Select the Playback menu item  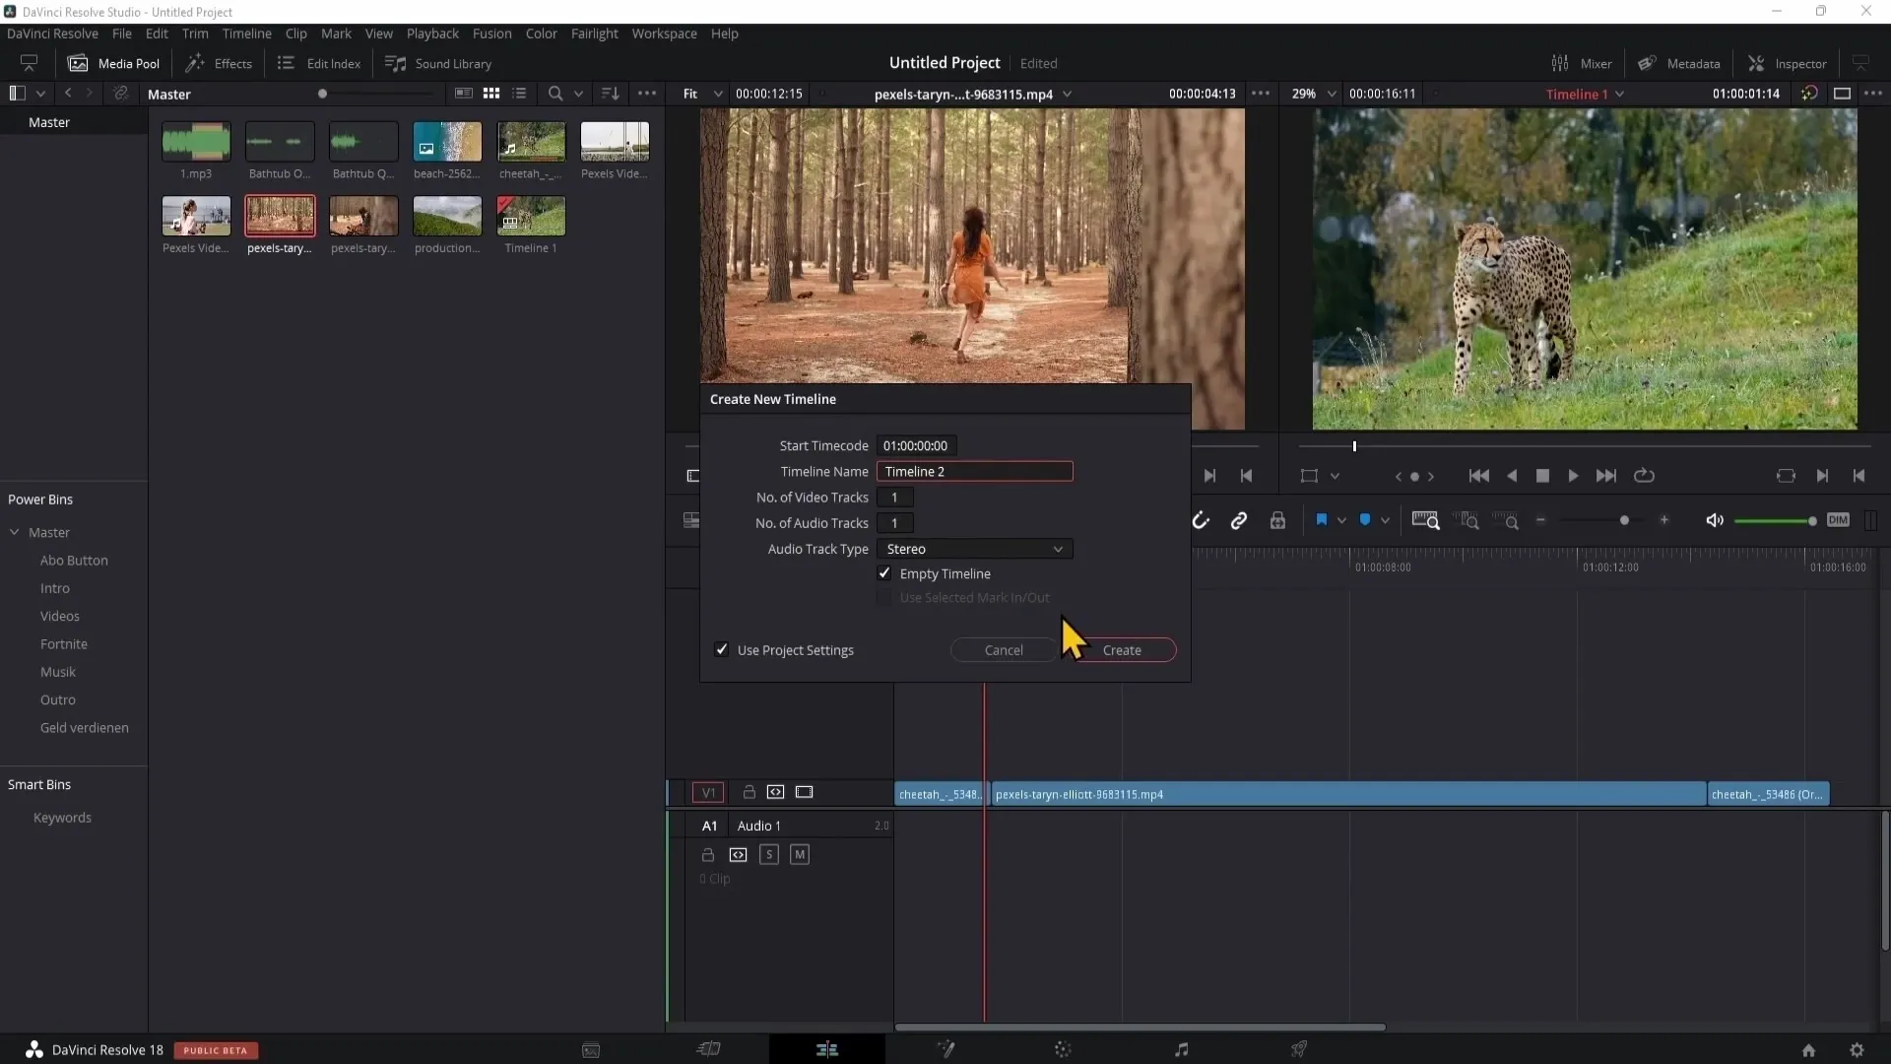pyautogui.click(x=432, y=33)
